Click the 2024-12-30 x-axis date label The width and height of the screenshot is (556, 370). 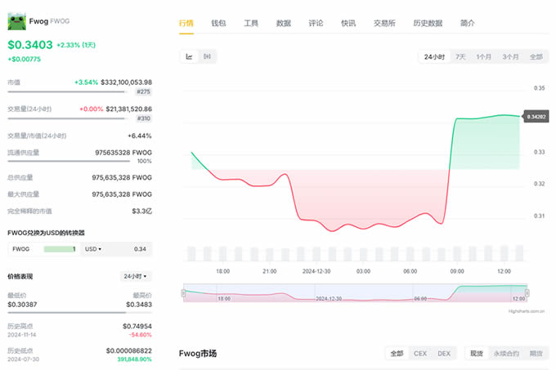316,271
